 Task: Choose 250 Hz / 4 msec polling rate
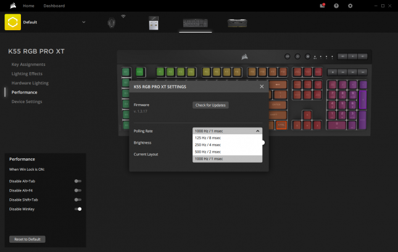coord(227,145)
